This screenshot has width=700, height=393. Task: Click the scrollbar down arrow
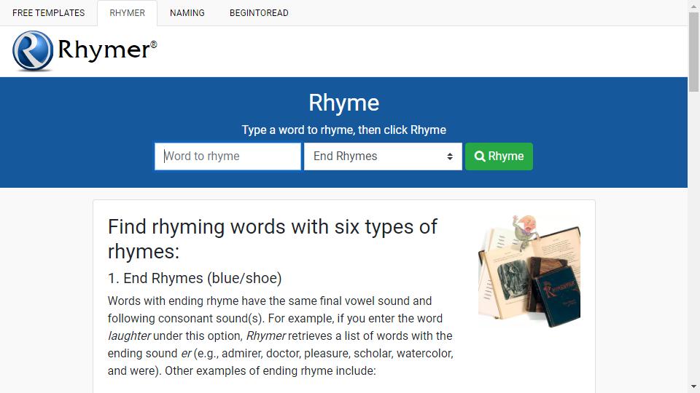coord(693,386)
